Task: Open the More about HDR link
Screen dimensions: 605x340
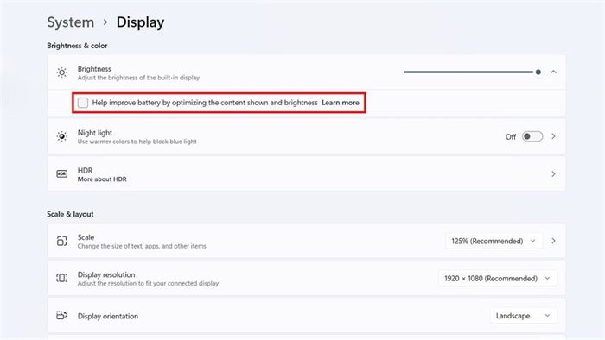Action: click(x=102, y=179)
